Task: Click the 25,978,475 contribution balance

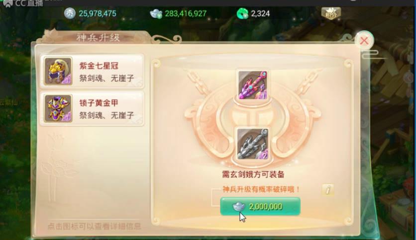Action: click(98, 13)
